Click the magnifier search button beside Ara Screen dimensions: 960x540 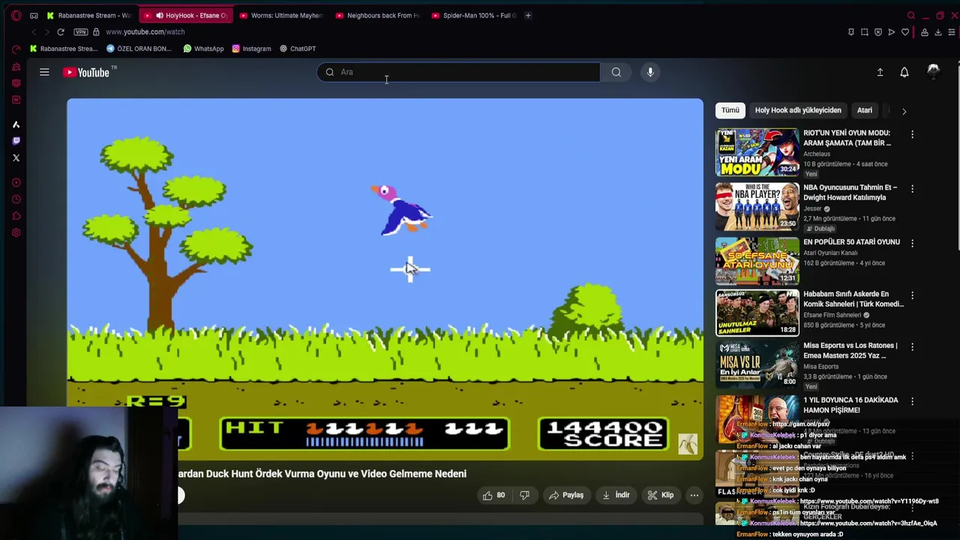pyautogui.click(x=616, y=72)
